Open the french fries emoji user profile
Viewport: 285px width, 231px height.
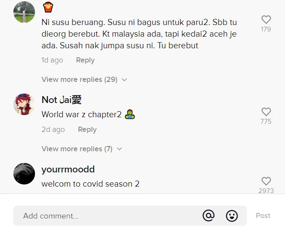coord(48,7)
